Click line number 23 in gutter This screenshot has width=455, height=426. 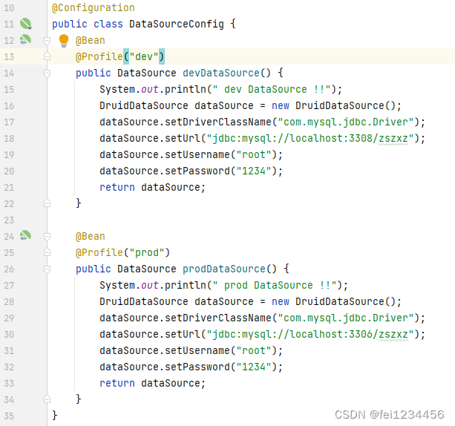tap(9, 220)
